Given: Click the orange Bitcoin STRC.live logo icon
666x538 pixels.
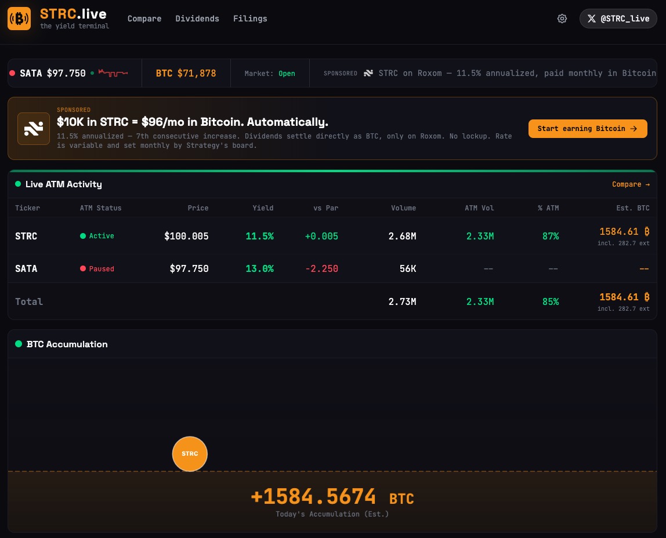Looking at the screenshot, I should tap(19, 19).
